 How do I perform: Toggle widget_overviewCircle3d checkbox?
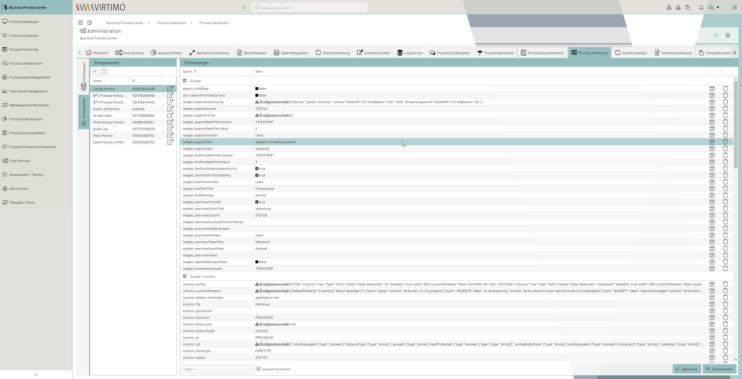tap(257, 202)
